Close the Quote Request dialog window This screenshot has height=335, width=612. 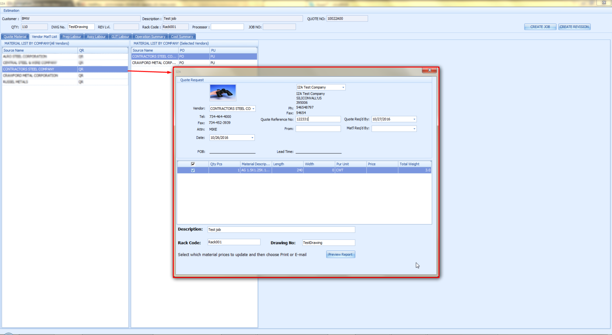(429, 70)
